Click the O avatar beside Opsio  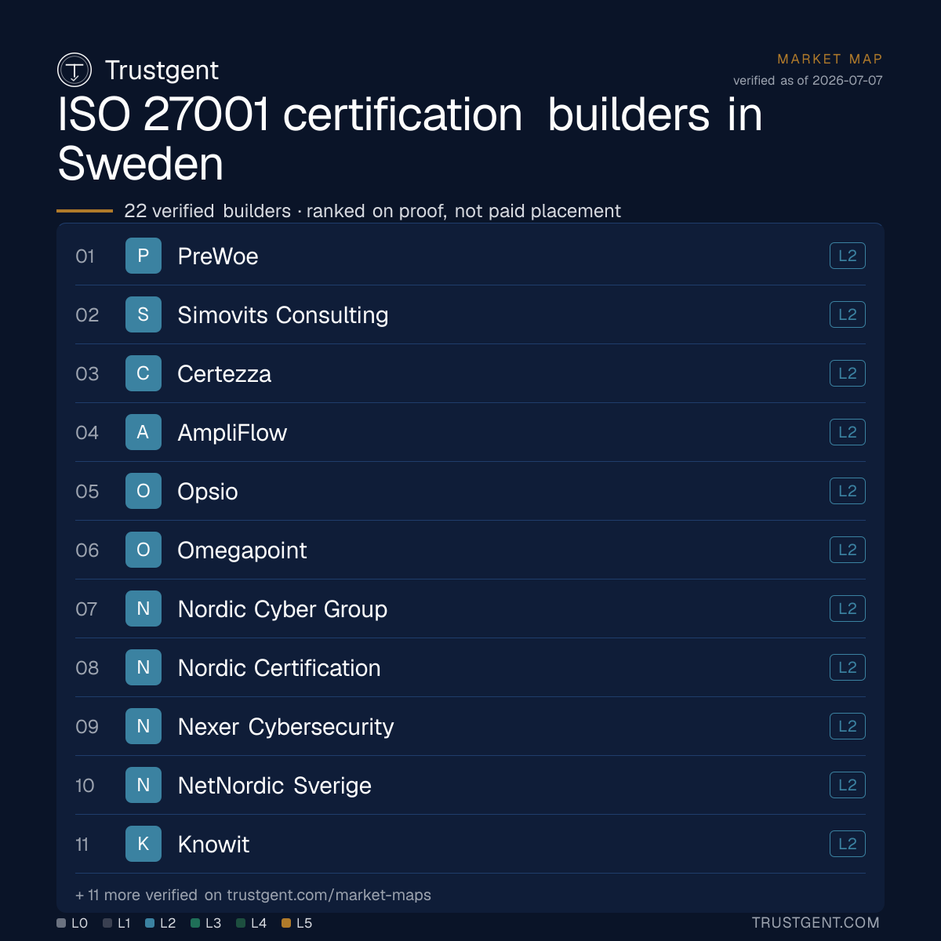(144, 491)
